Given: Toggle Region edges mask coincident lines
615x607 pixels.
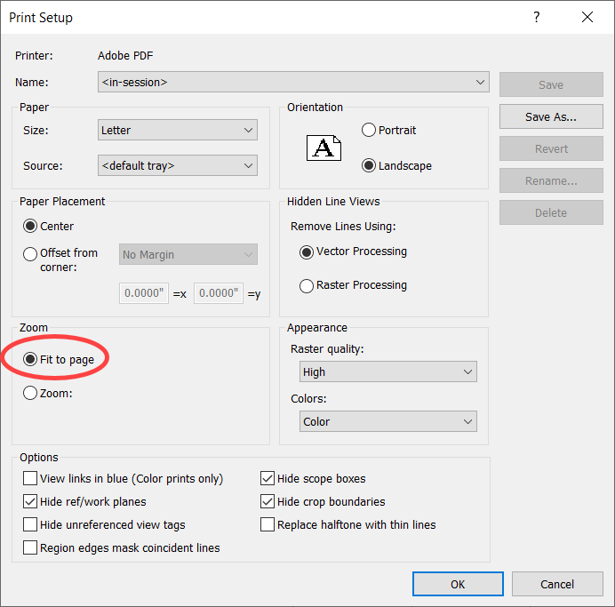Looking at the screenshot, I should [x=31, y=548].
